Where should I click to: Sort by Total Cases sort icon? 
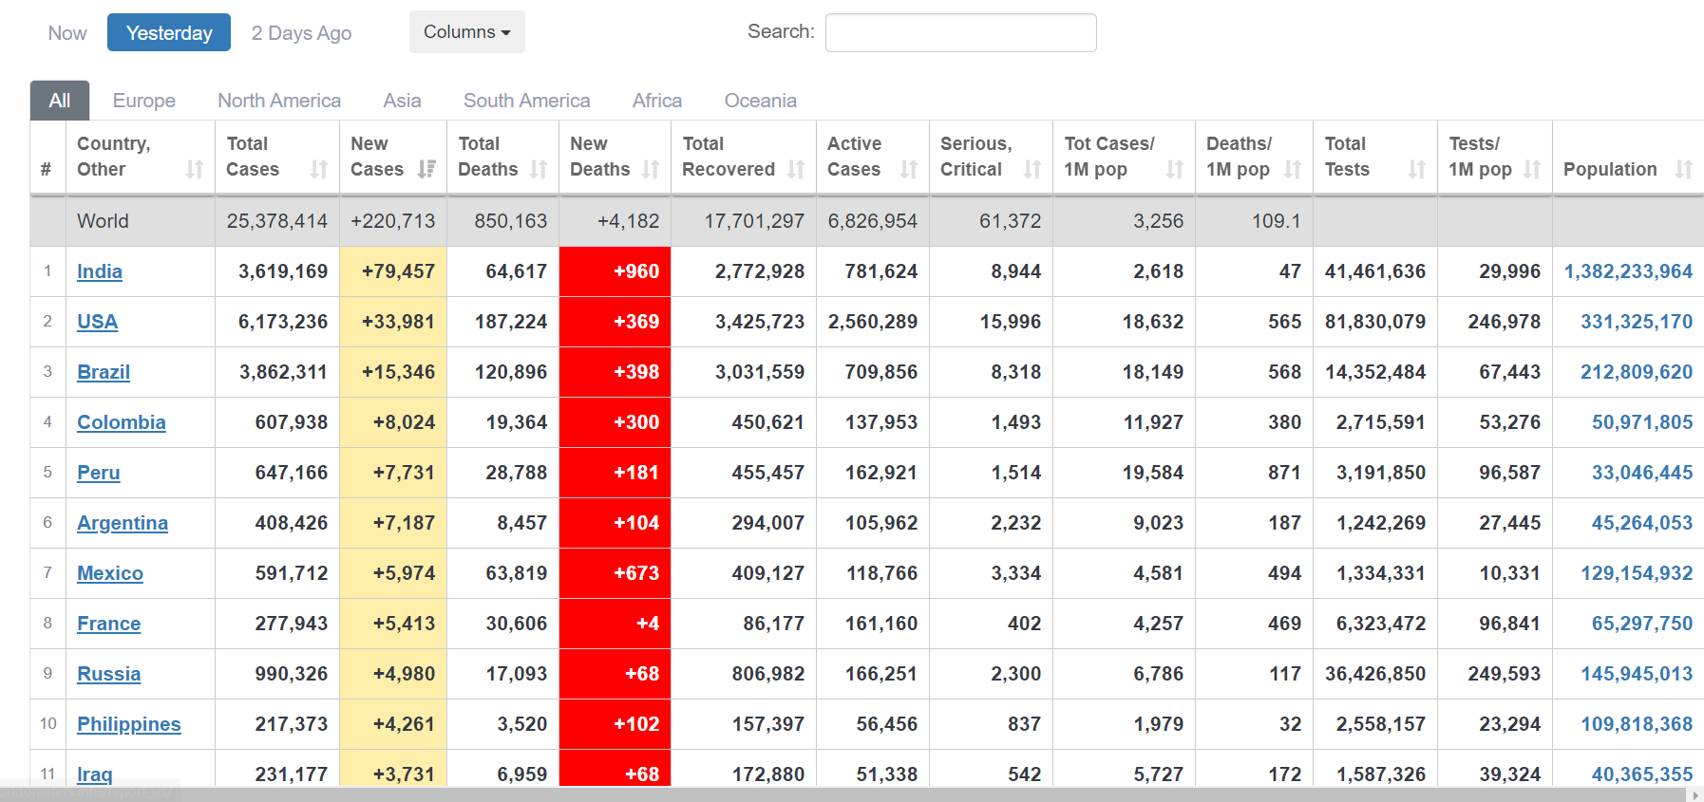pos(319,169)
